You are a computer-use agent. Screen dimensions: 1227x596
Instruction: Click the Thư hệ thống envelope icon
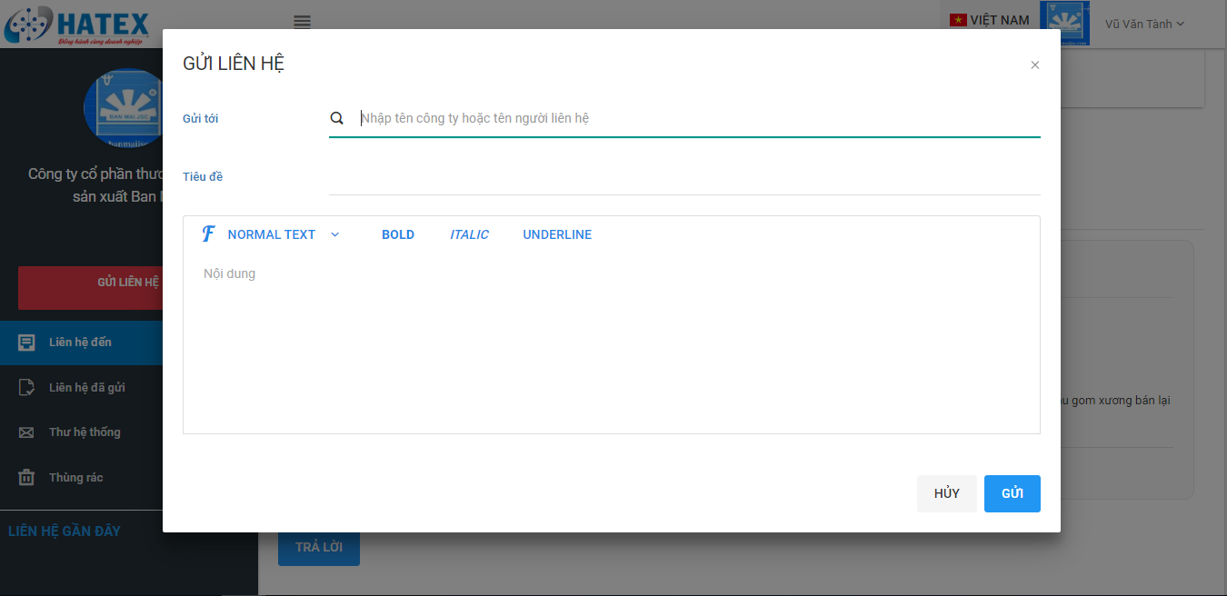[x=27, y=432]
